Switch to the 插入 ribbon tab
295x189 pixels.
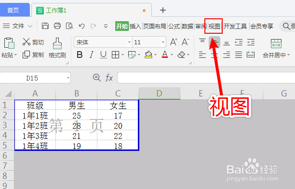pos(135,26)
